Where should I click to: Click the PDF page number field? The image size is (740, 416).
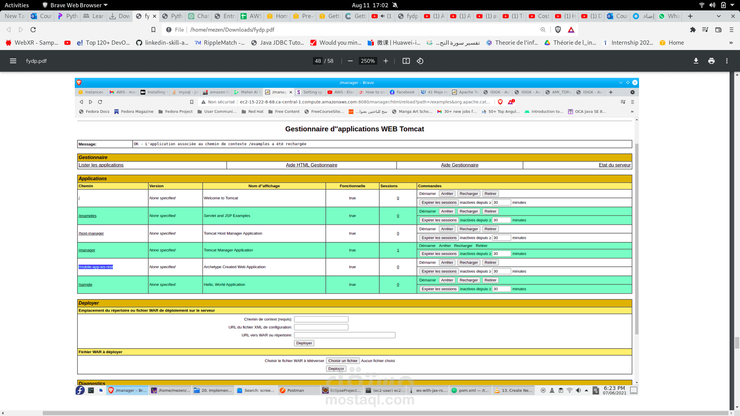coord(318,61)
